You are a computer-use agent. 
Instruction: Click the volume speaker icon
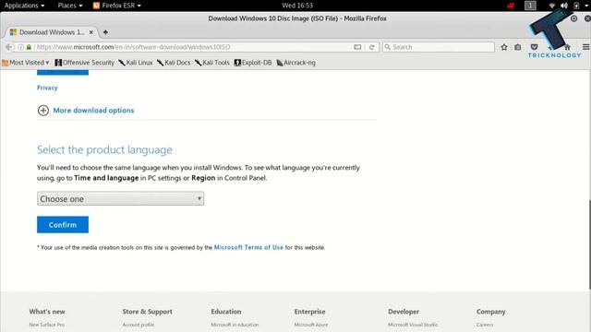(564, 6)
